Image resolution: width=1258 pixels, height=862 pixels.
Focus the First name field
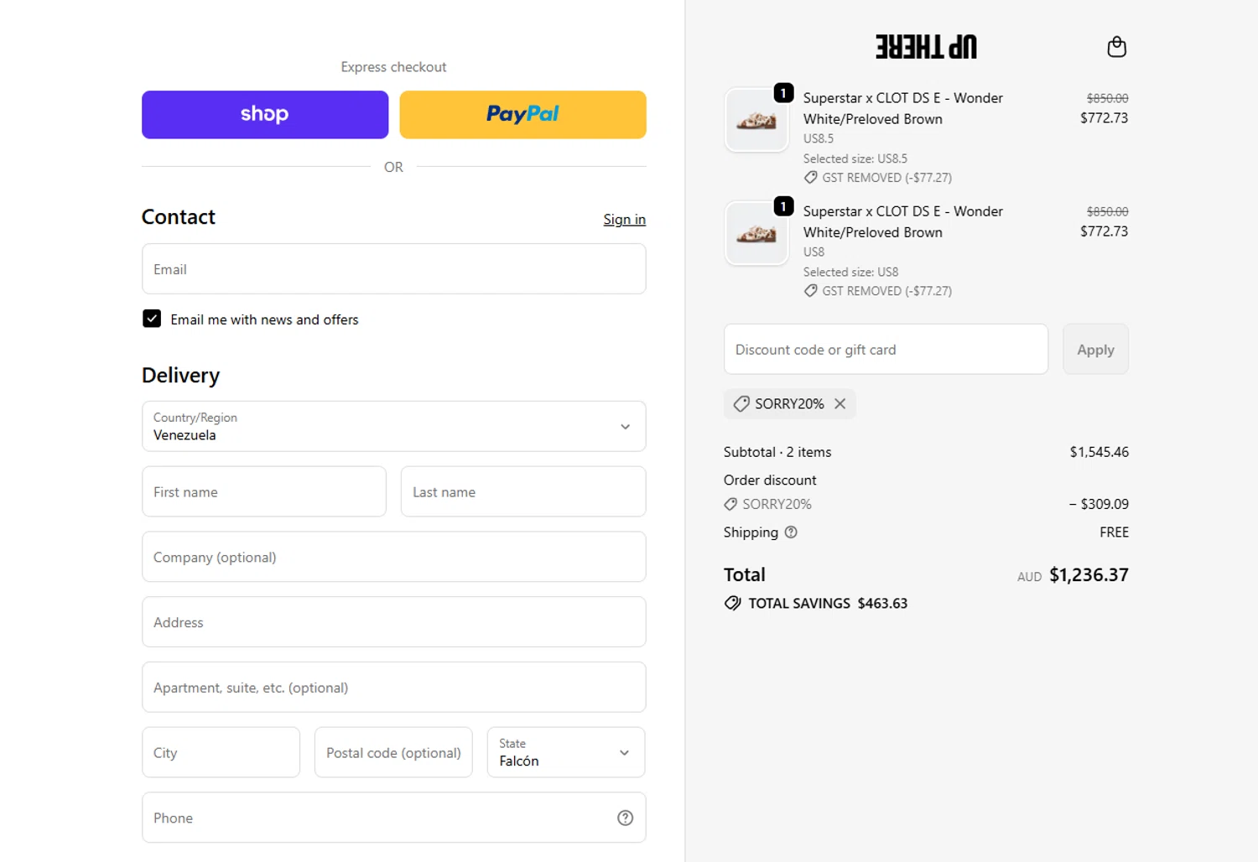tap(264, 492)
